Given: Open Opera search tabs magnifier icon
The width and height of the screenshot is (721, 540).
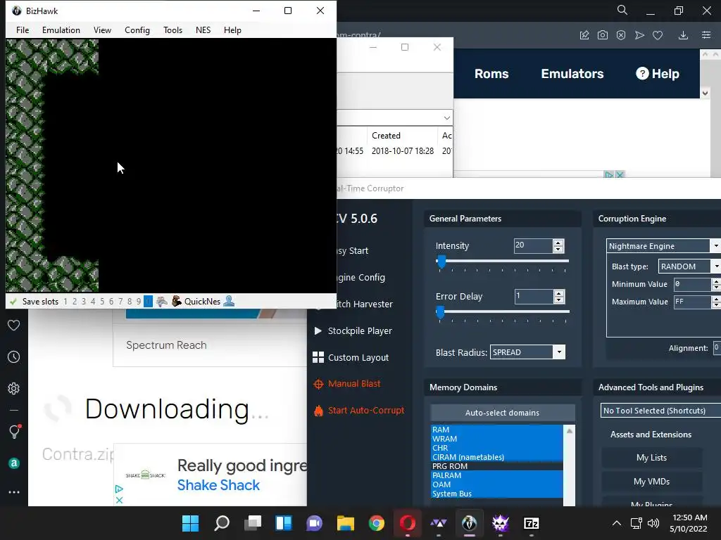Looking at the screenshot, I should [x=622, y=10].
